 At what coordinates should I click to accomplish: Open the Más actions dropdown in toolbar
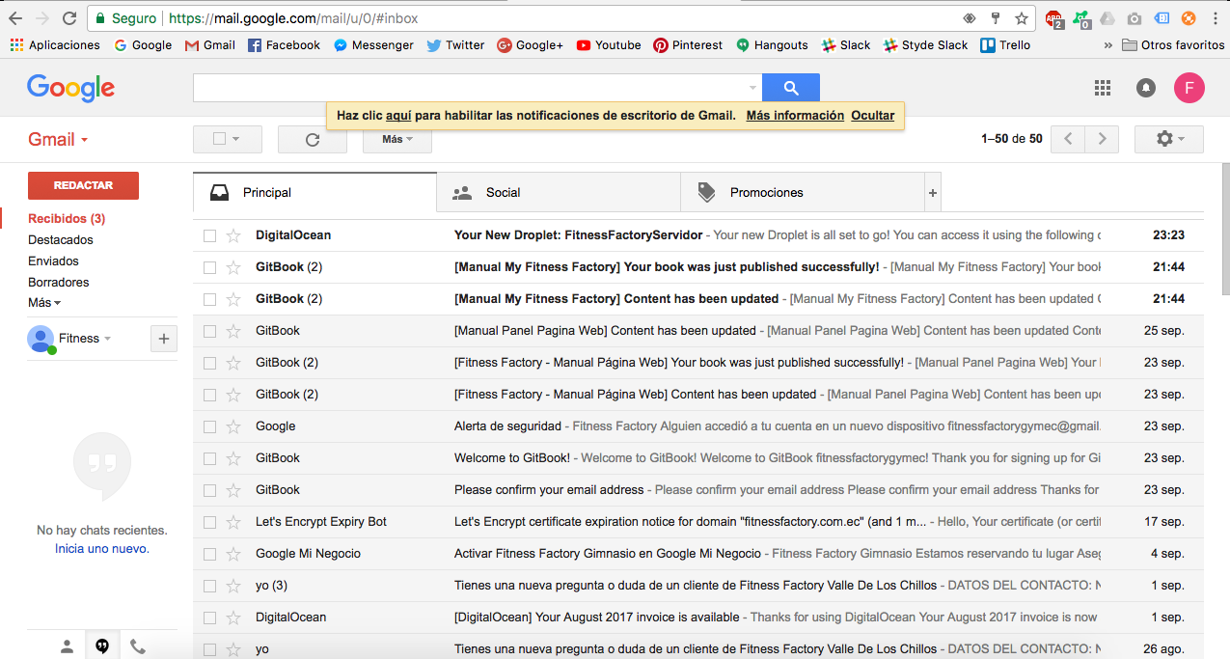(x=397, y=139)
